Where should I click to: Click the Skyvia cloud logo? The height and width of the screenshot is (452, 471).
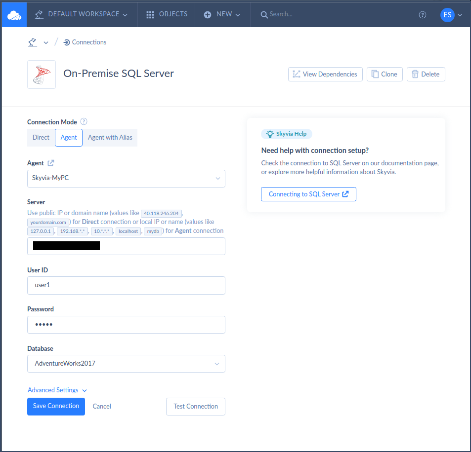[x=14, y=15]
